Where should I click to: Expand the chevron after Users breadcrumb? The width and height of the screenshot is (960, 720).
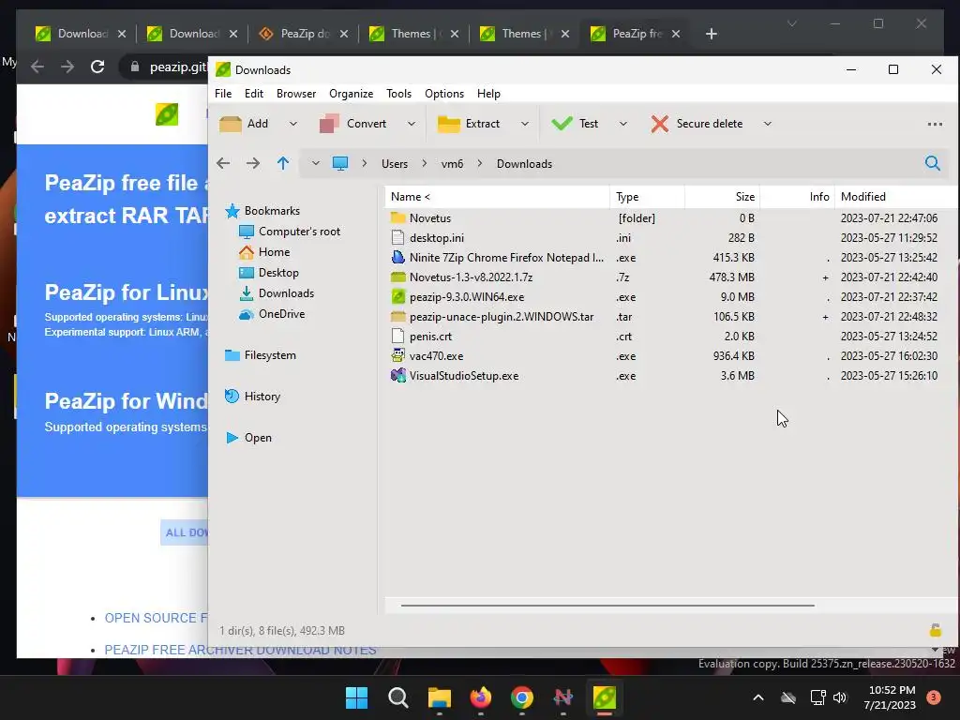pos(425,163)
